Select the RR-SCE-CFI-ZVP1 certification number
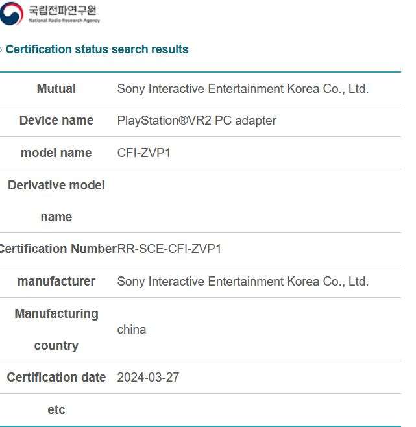This screenshot has width=416, height=427. point(169,249)
